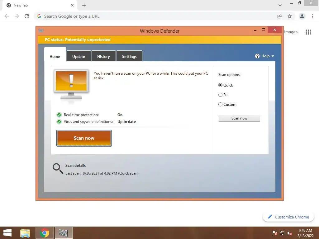
Task: Click the taskbar clock and date
Action: click(305, 233)
